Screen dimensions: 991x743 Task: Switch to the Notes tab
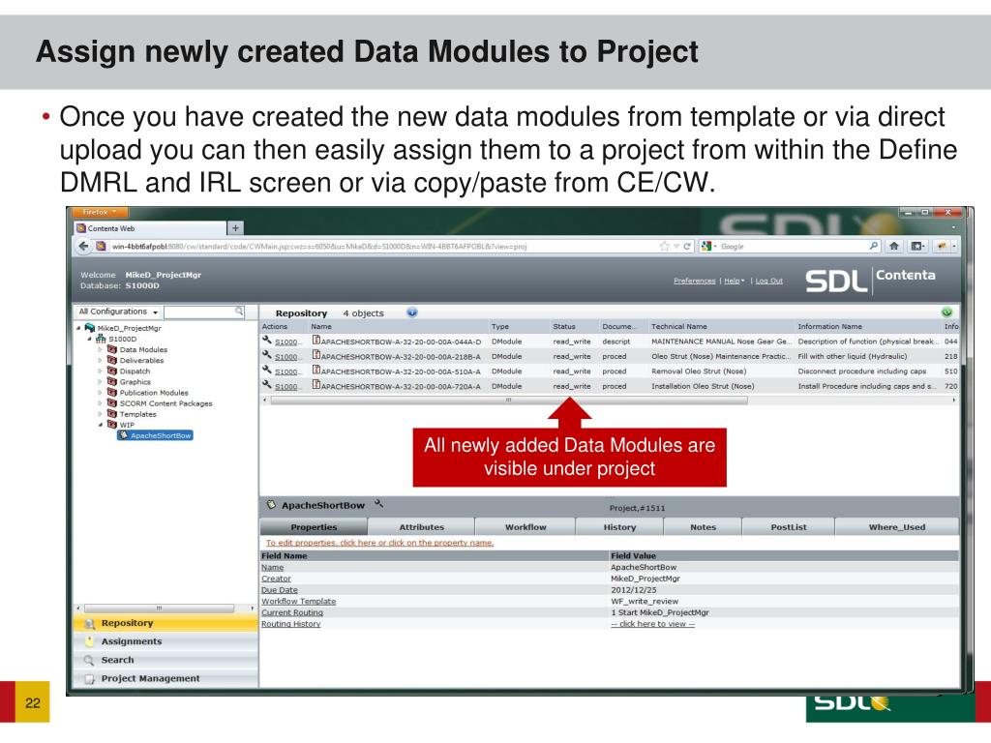point(703,527)
